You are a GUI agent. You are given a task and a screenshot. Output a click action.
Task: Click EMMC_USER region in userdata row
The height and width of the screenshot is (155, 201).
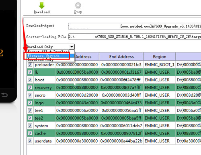(x=160, y=141)
